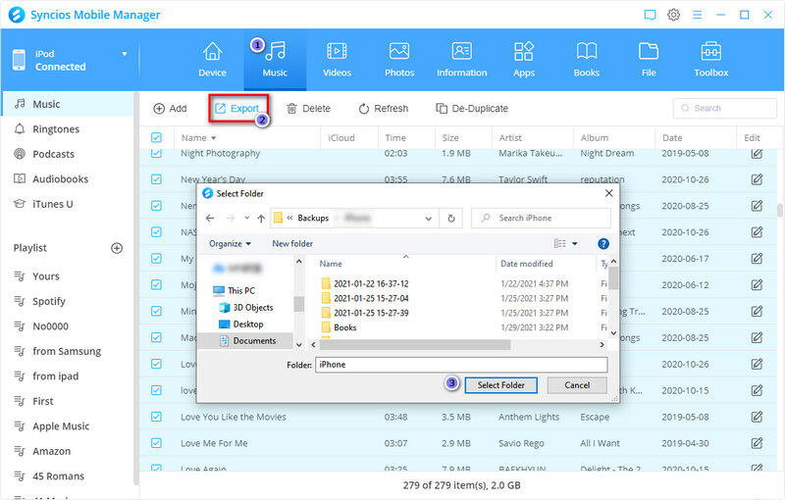Click the Folder name input field
This screenshot has width=785, height=500.
point(461,364)
